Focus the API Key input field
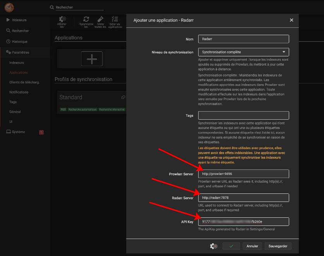324x256 pixels. (243, 221)
